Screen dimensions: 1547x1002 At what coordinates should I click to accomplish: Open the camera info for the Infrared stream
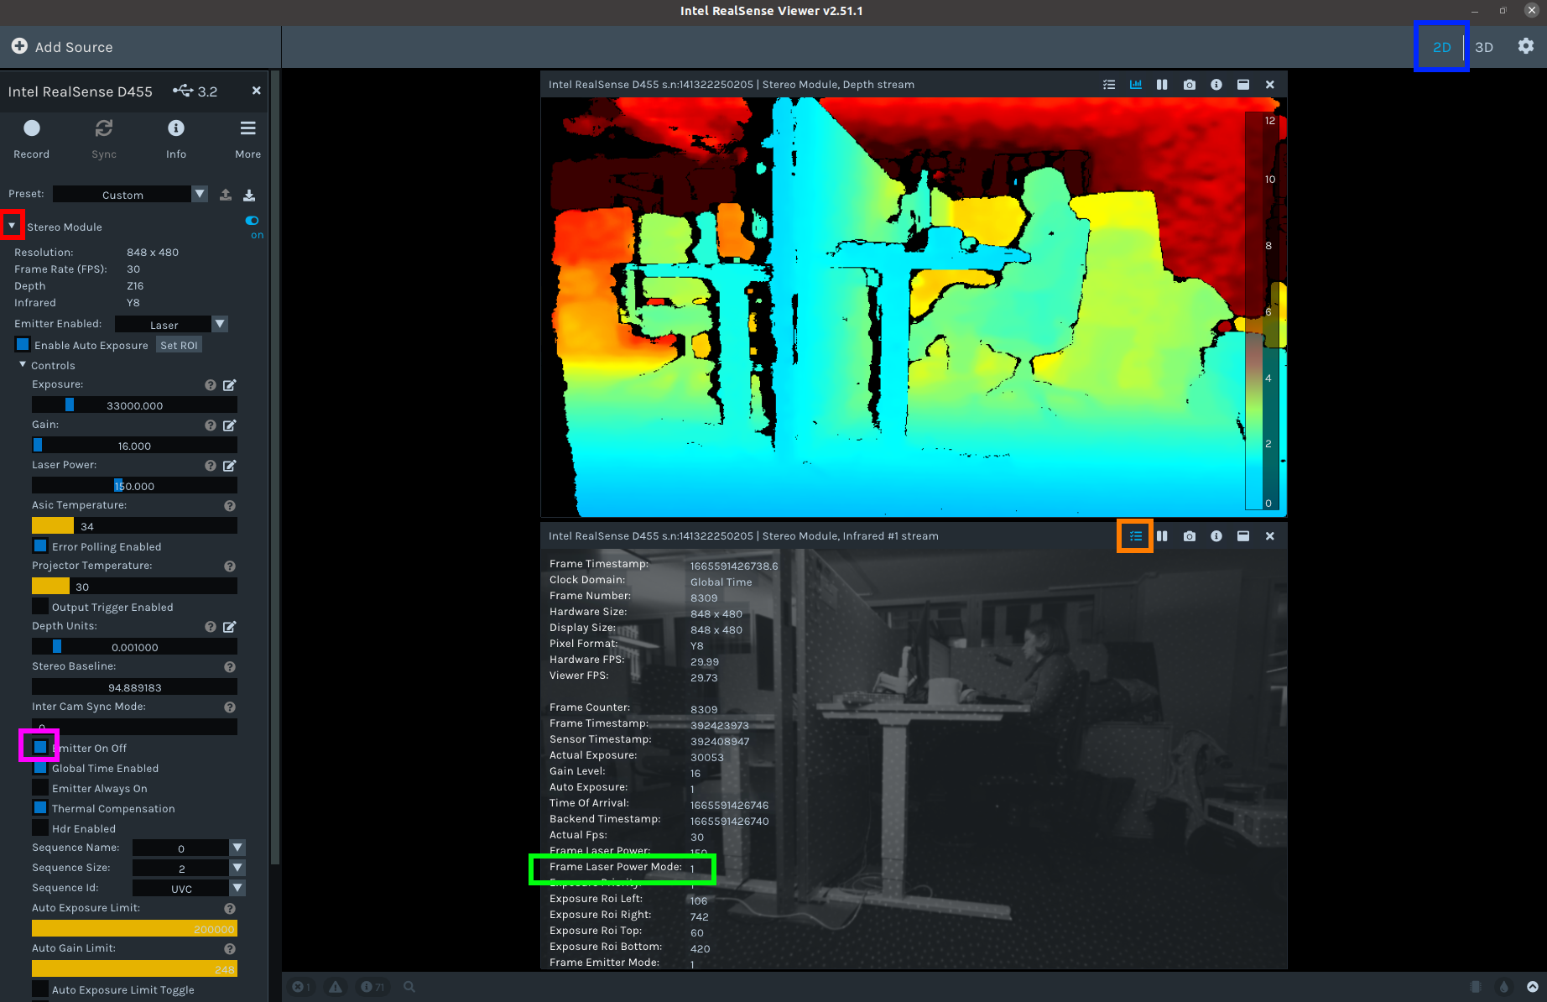pos(1216,535)
